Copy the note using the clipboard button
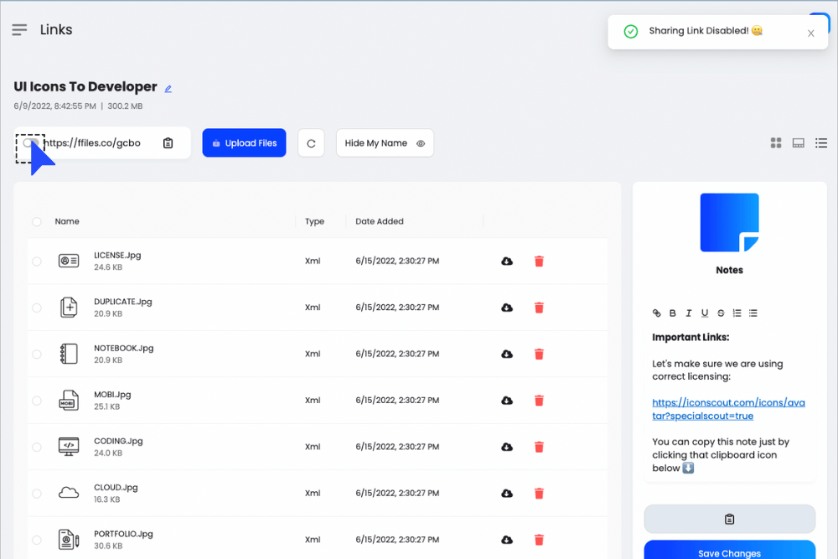 [x=730, y=519]
